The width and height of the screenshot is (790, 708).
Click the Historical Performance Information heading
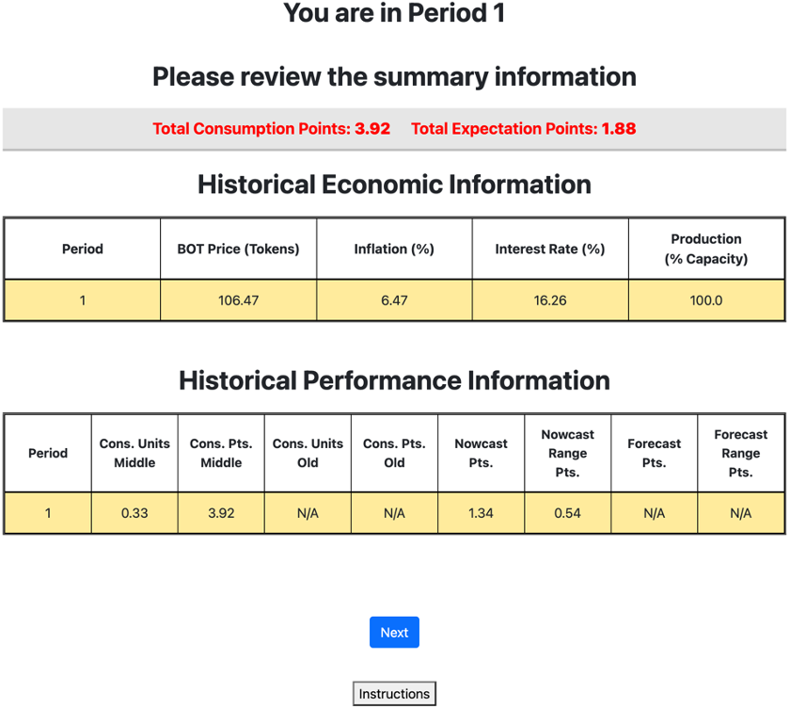click(x=394, y=380)
